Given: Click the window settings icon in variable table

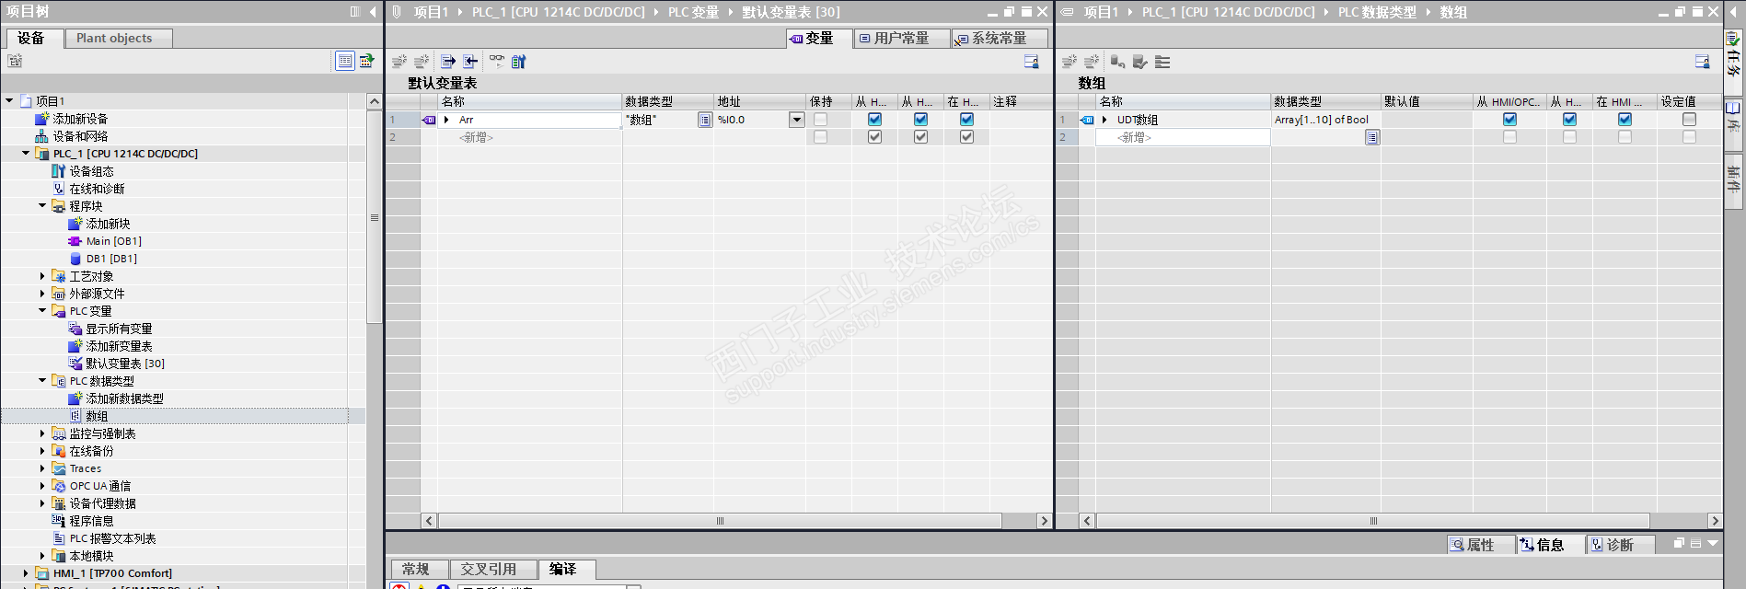Looking at the screenshot, I should click(x=1032, y=62).
